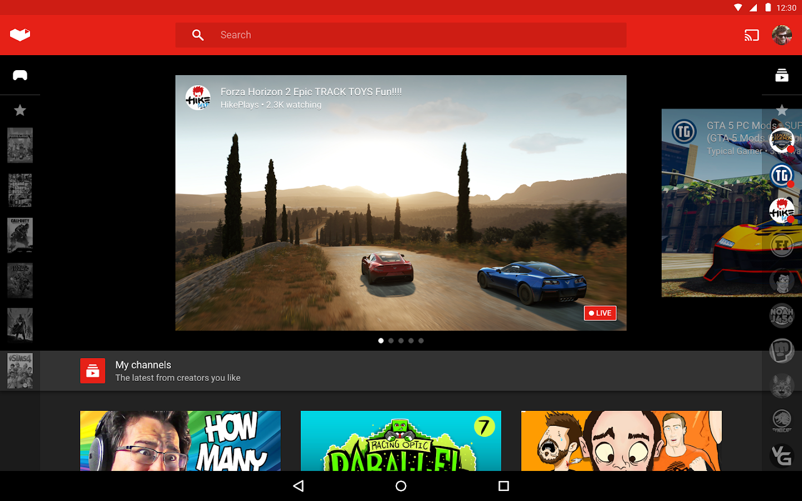Click the red LIVE badge
The height and width of the screenshot is (501, 802).
click(x=600, y=313)
